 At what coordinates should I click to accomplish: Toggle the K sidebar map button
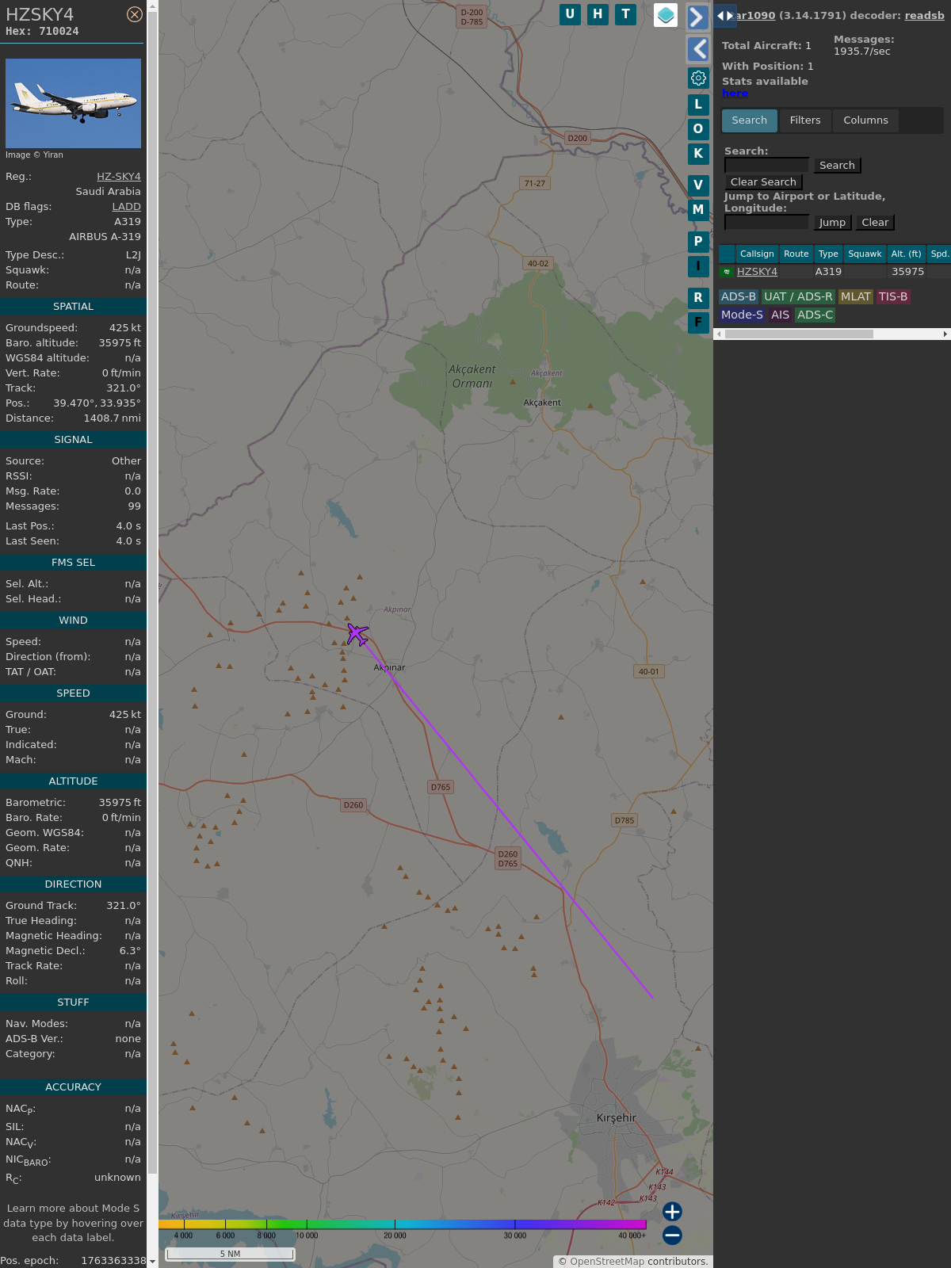click(x=698, y=153)
